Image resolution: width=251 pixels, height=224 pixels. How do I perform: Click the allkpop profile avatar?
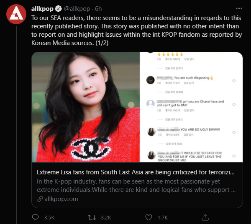pos(16,15)
